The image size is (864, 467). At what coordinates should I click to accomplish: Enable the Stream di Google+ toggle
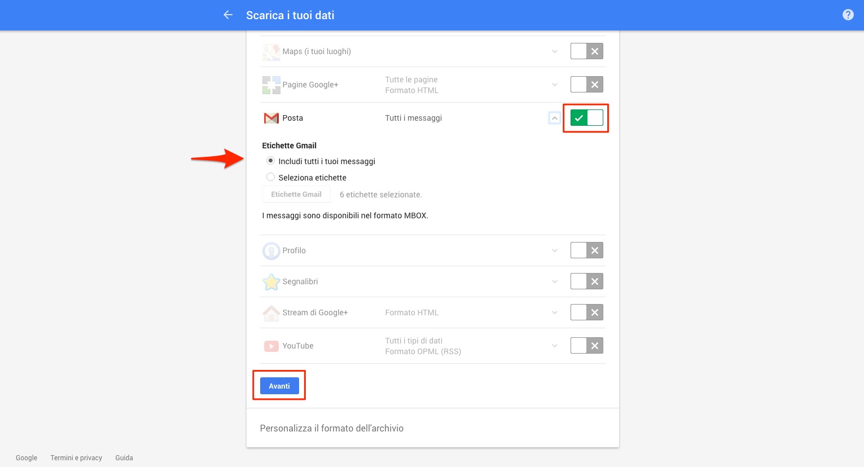coord(587,312)
